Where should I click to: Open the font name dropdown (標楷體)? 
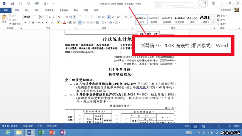click(x=38, y=17)
